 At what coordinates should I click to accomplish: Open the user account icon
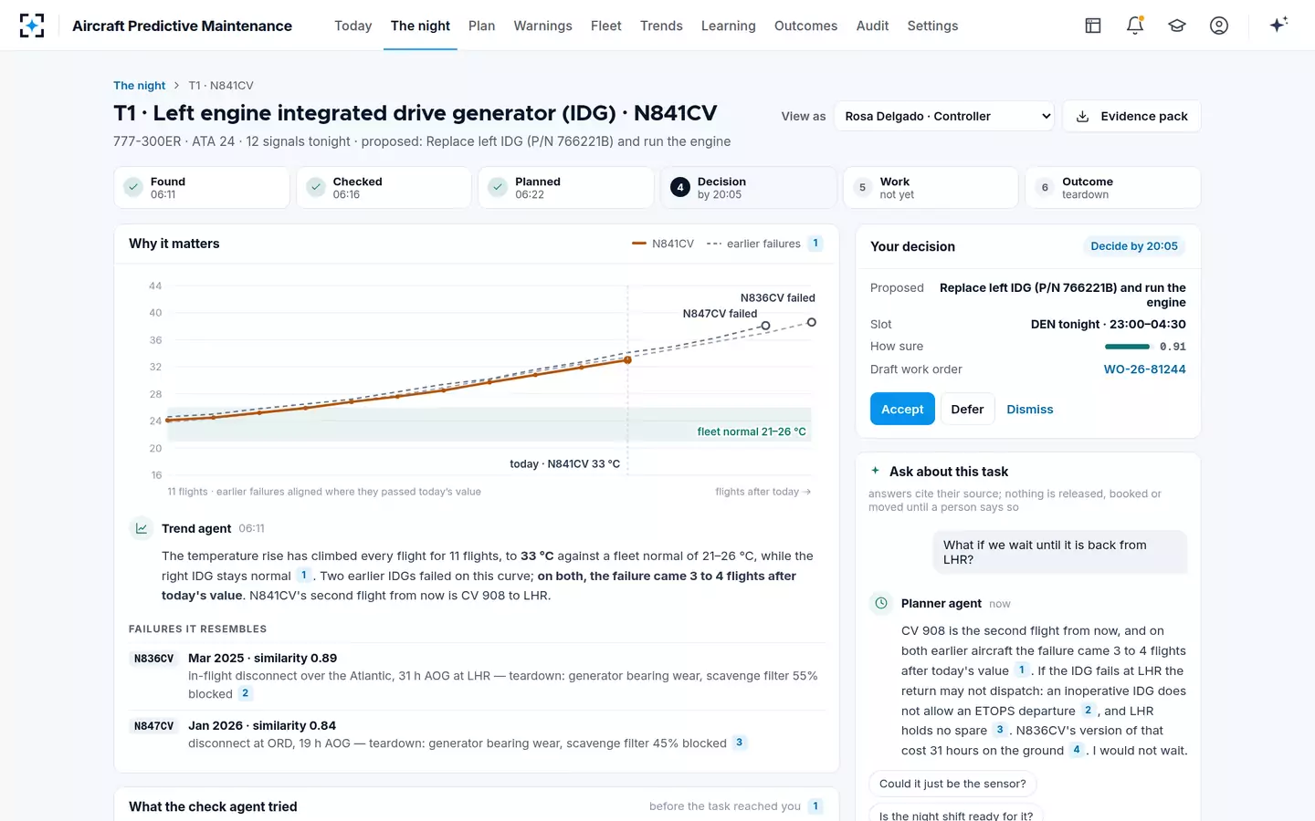[x=1219, y=26]
